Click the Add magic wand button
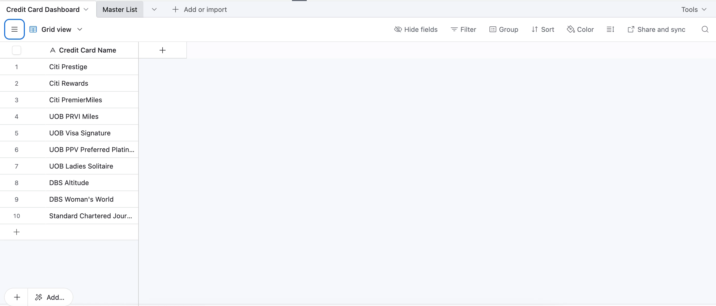Image resolution: width=716 pixels, height=306 pixels. (x=50, y=297)
